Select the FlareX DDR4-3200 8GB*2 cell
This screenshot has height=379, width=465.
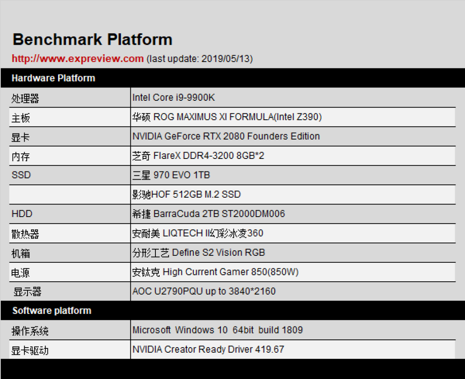point(293,156)
